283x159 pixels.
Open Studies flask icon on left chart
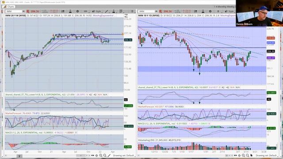pyautogui.click(x=70, y=11)
